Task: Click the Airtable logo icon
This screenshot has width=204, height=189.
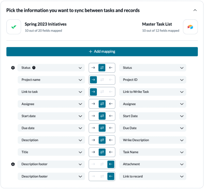Action: pos(190,27)
